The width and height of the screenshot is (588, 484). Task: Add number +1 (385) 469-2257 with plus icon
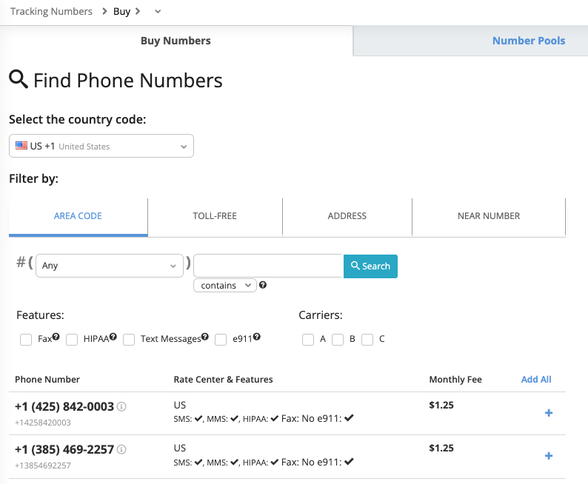[549, 456]
